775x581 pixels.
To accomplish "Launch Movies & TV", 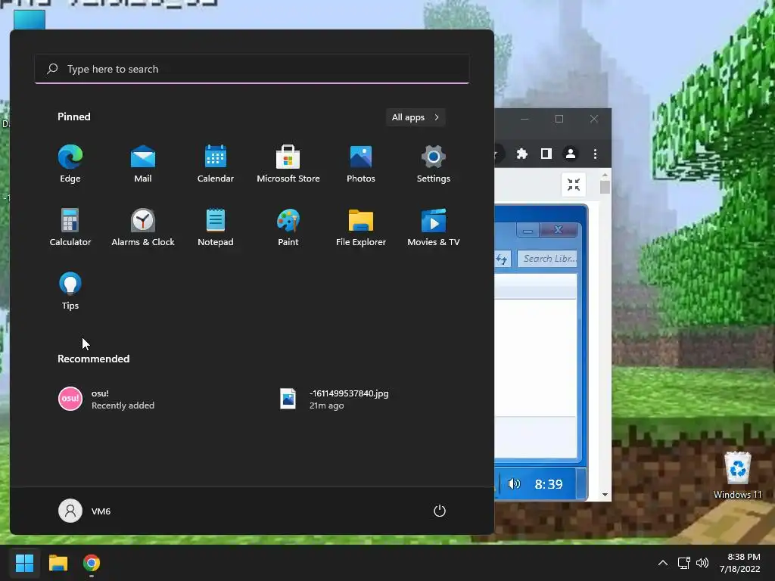I will [434, 228].
